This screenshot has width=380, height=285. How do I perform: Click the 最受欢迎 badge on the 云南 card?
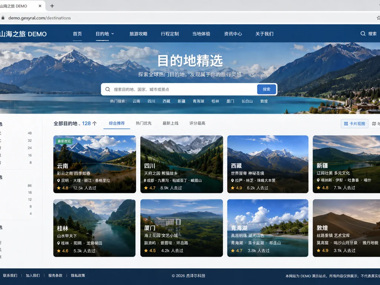coord(64,141)
